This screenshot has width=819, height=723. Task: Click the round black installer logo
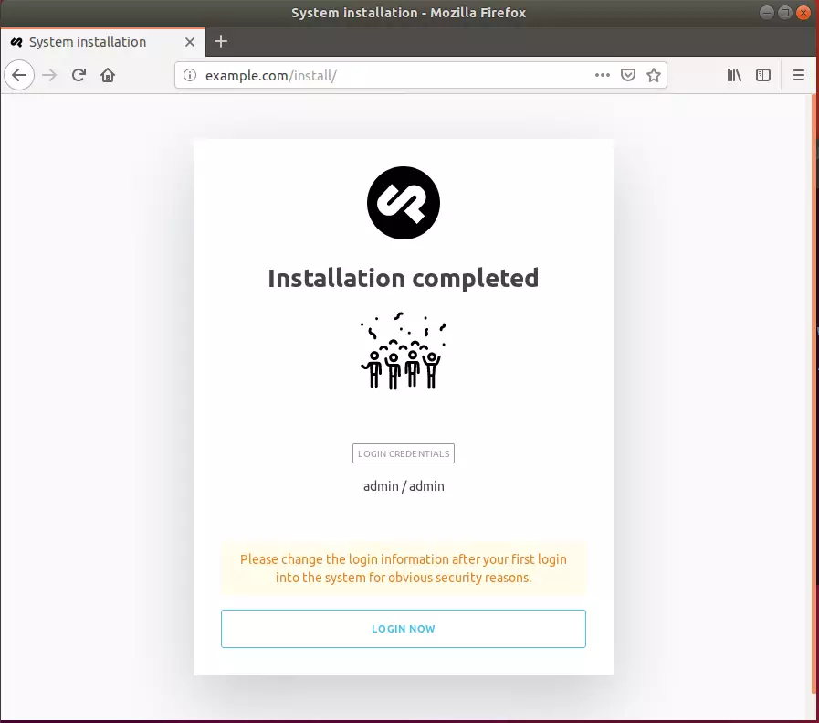pyautogui.click(x=404, y=203)
